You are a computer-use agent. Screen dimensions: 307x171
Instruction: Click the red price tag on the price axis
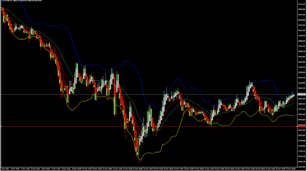pos(302,126)
